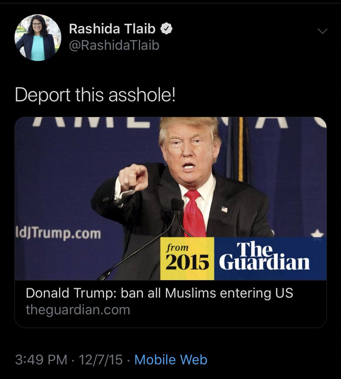Open the theguardian.com domain link
The image size is (341, 379).
(x=78, y=310)
